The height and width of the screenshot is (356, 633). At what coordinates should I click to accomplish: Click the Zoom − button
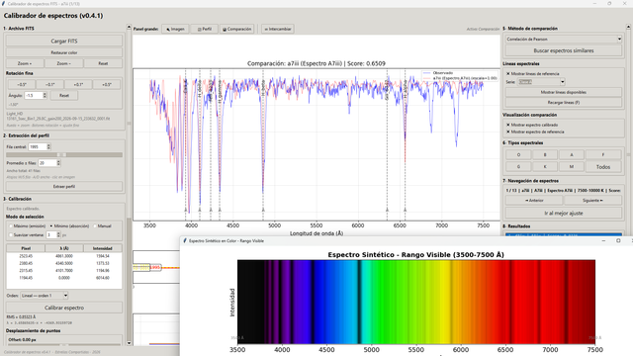point(63,63)
